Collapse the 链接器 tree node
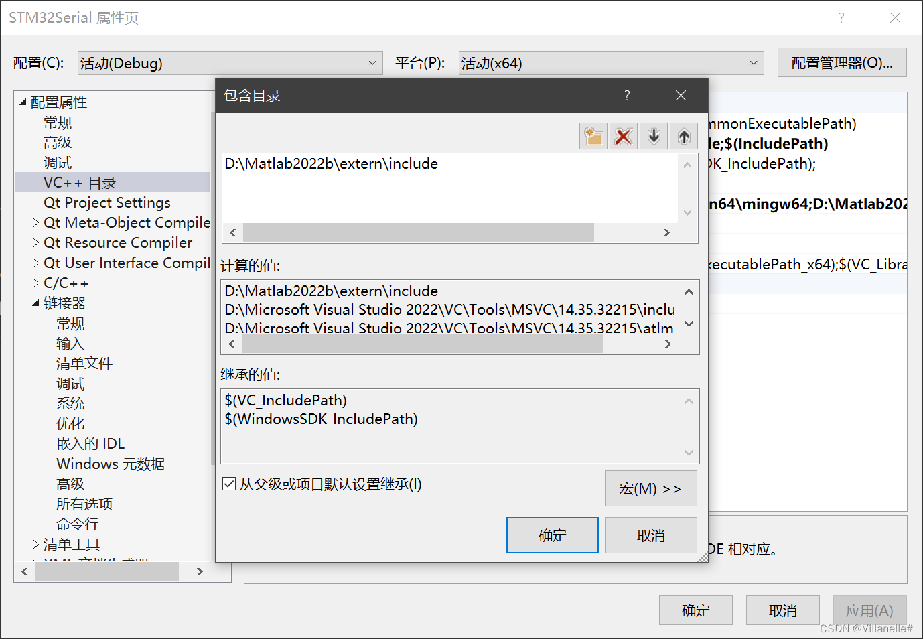 coord(36,303)
